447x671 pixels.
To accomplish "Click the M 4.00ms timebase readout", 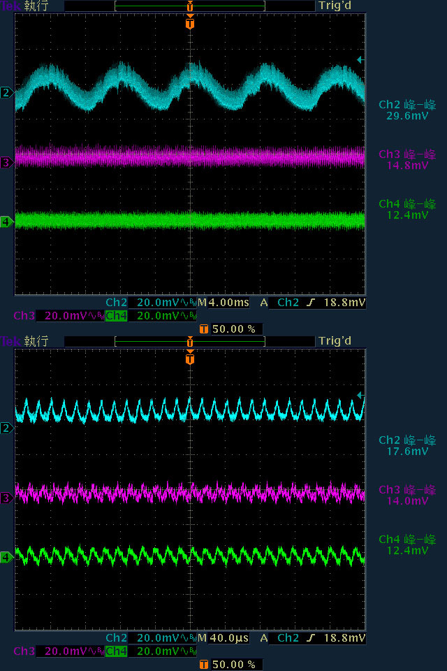I will tap(223, 303).
